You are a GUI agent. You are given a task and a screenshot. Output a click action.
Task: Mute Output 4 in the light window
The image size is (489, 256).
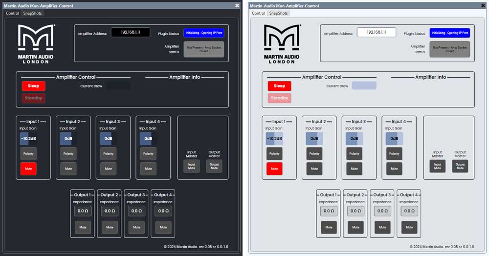coord(409,227)
